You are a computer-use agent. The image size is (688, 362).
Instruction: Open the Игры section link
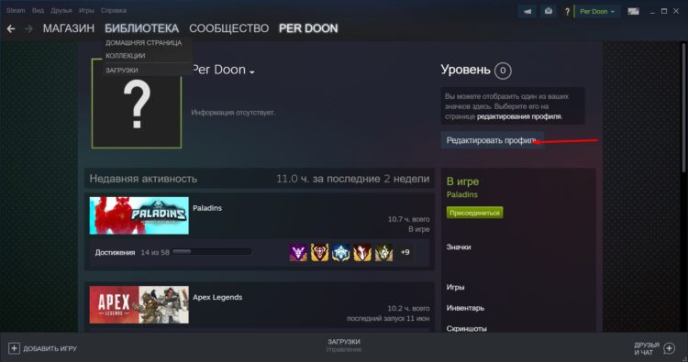(x=455, y=287)
